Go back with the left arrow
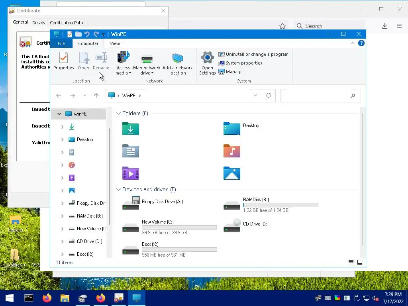The height and width of the screenshot is (306, 408). [59, 96]
